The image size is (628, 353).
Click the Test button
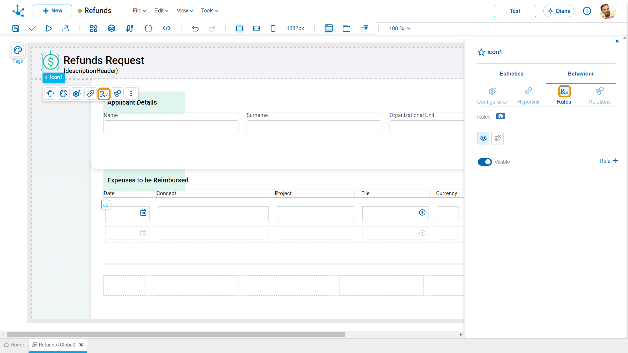coord(515,11)
